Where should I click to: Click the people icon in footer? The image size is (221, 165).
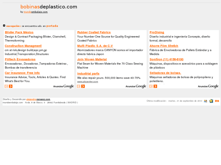pos(205,101)
